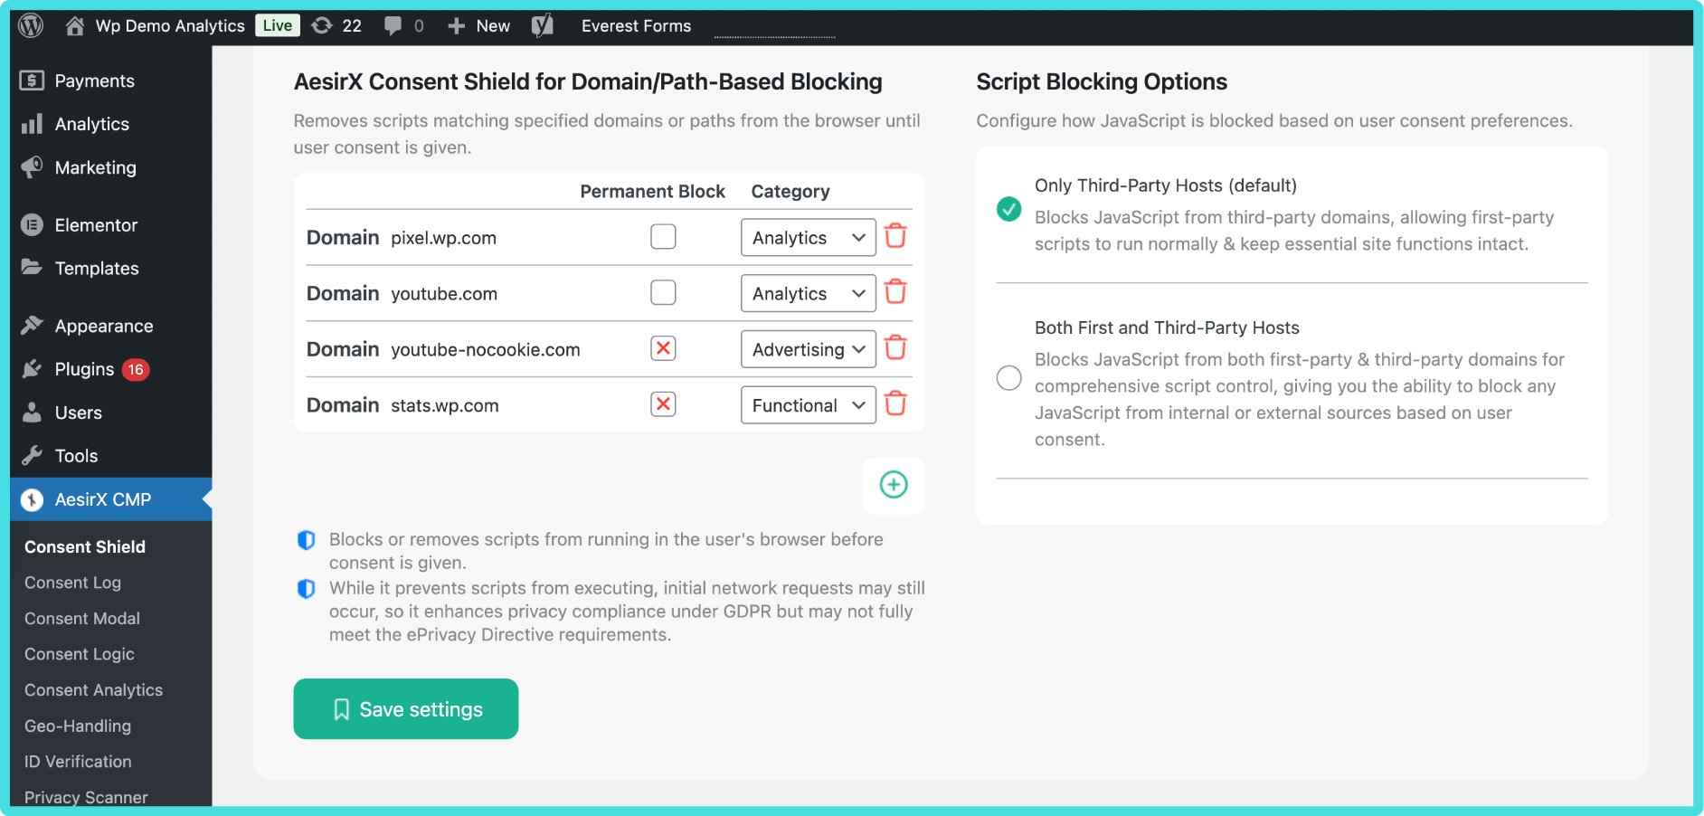1704x816 pixels.
Task: Open Elementor via its sidebar icon
Action: pos(31,224)
